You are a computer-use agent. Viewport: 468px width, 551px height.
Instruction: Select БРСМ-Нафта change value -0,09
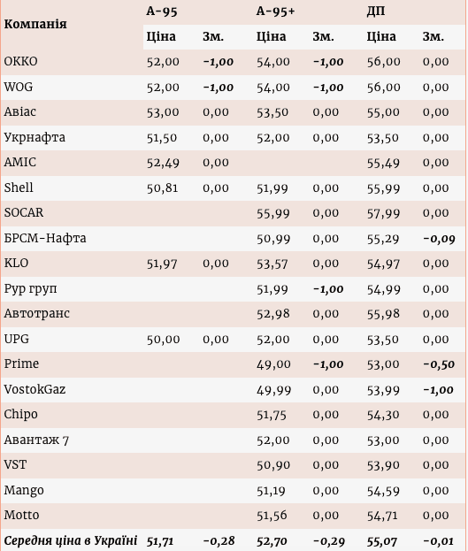[439, 239]
